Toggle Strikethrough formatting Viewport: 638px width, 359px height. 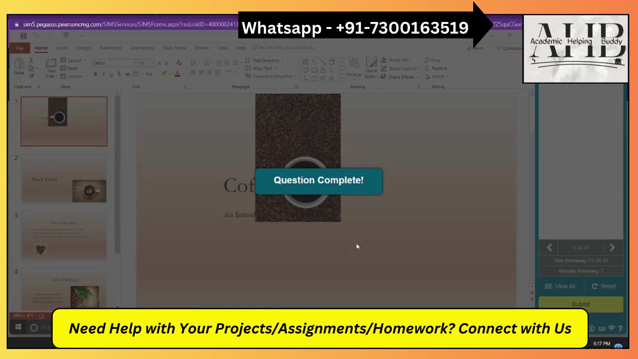coord(127,74)
